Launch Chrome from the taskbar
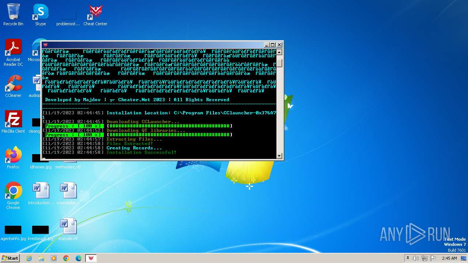Image resolution: width=468 pixels, height=263 pixels. (x=66, y=258)
